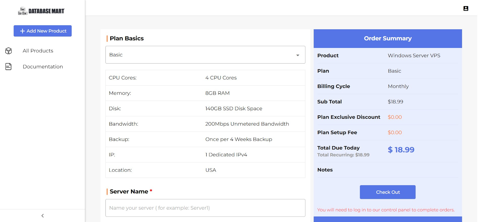Click the plan dropdown caret arrow

pos(298,55)
